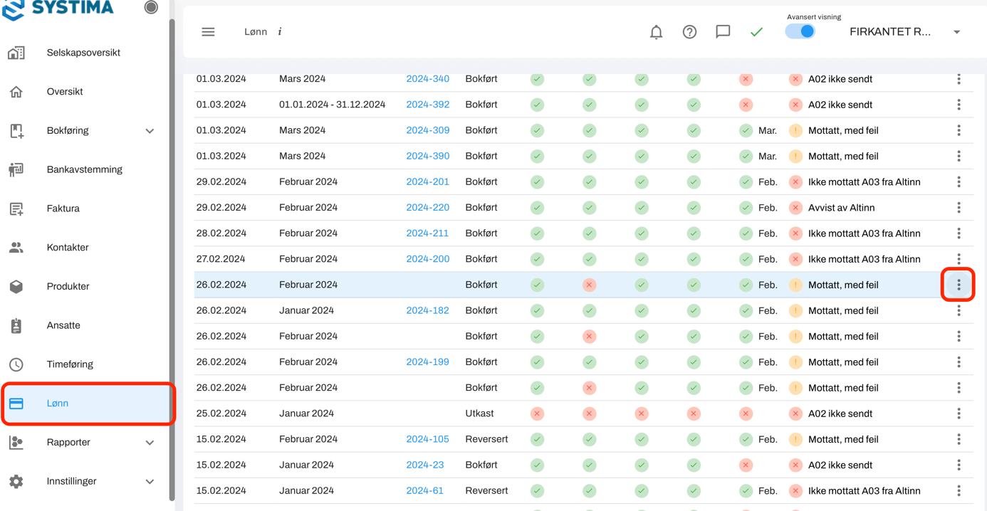
Task: Open the hamburger menu icon
Action: pyautogui.click(x=208, y=32)
